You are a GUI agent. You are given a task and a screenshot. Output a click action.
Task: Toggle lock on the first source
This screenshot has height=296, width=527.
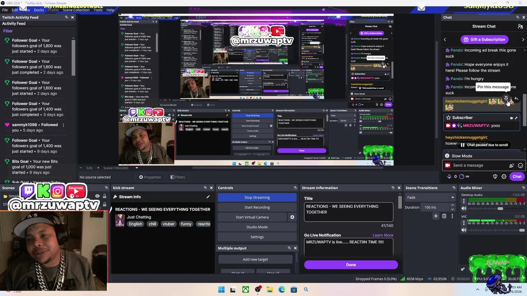point(105,196)
